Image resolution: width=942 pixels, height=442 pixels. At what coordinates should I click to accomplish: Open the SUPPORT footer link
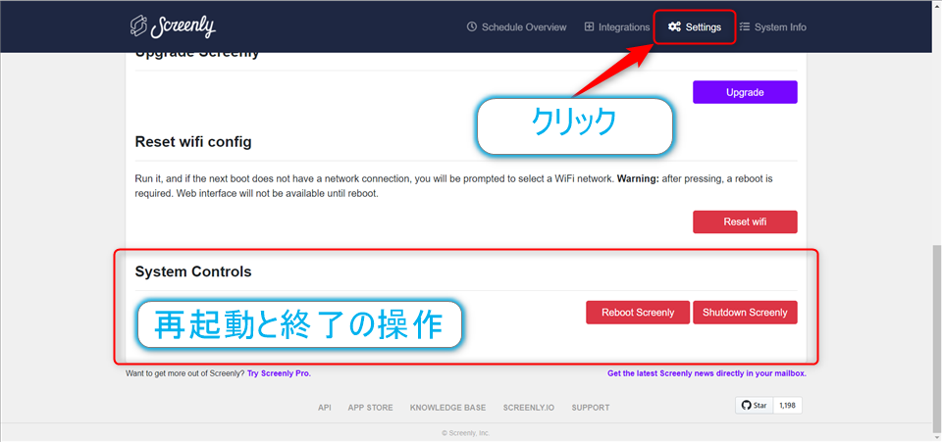click(591, 408)
